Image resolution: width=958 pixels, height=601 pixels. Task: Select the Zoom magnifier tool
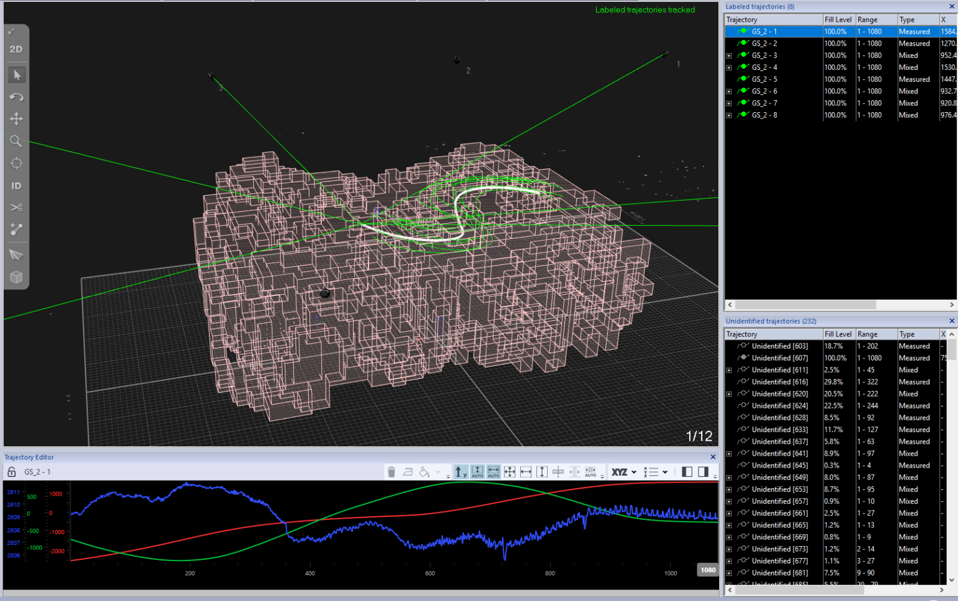(16, 142)
